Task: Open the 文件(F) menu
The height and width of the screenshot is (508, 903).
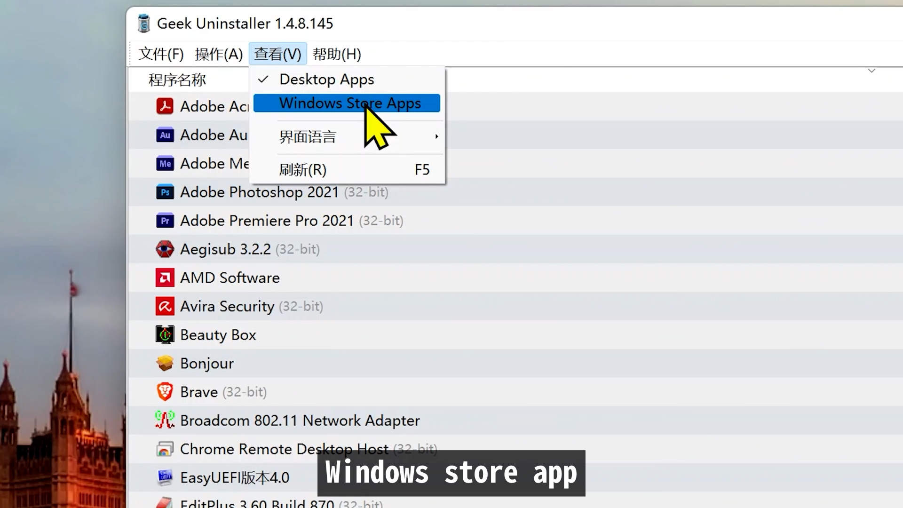Action: coord(161,54)
